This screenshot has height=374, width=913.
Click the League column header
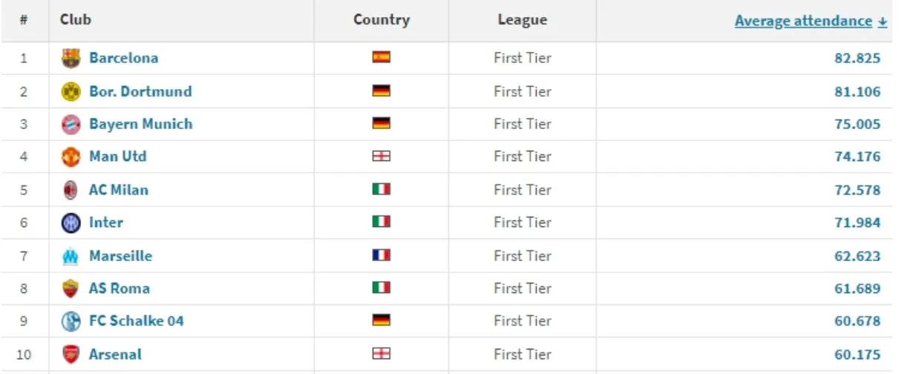coord(522,20)
